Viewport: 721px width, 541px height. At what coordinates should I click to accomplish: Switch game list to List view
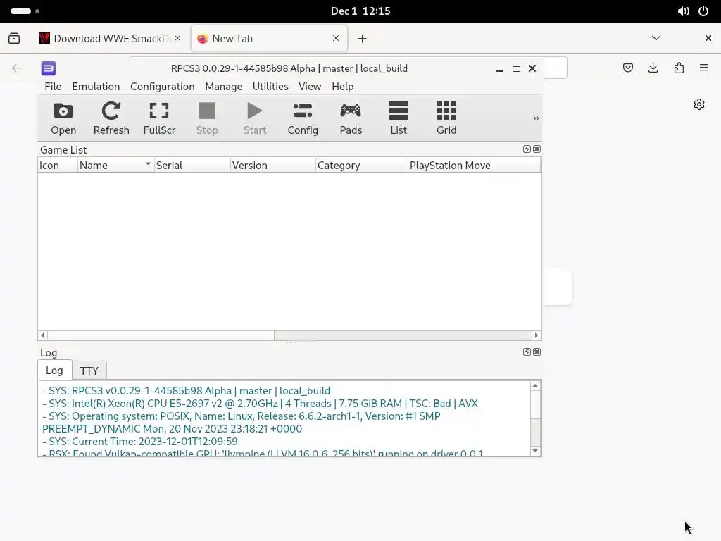[x=399, y=118]
